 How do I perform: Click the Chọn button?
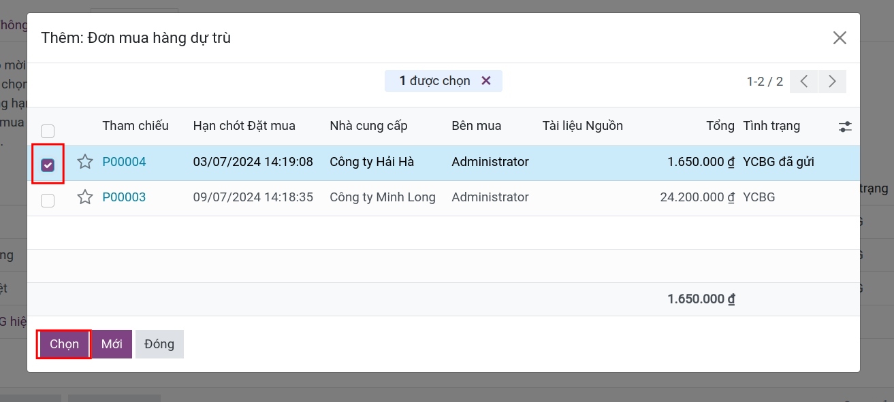(64, 344)
